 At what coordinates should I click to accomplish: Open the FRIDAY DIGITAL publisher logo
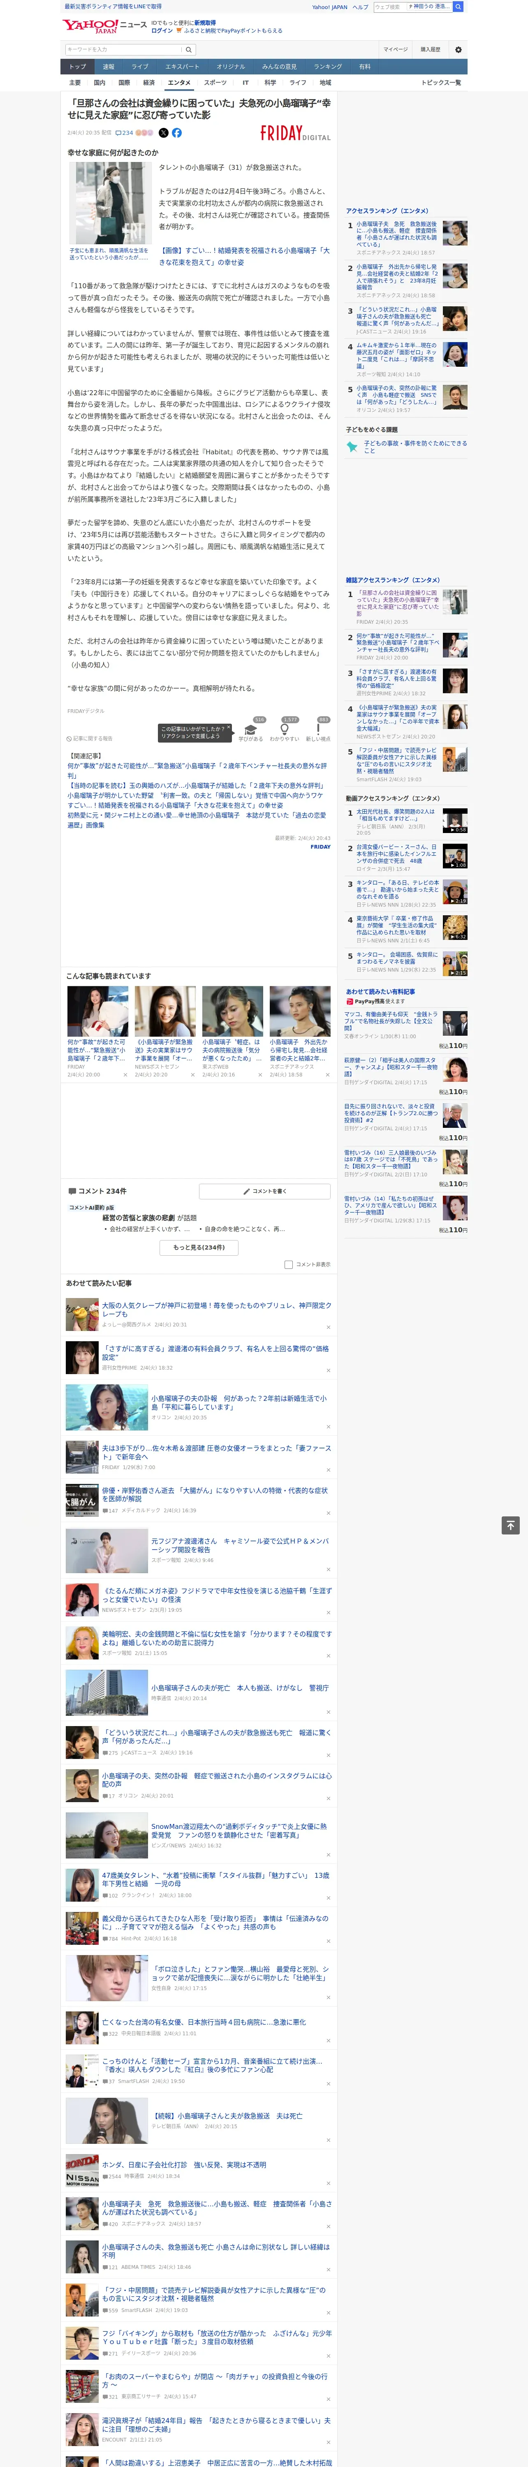click(x=295, y=134)
